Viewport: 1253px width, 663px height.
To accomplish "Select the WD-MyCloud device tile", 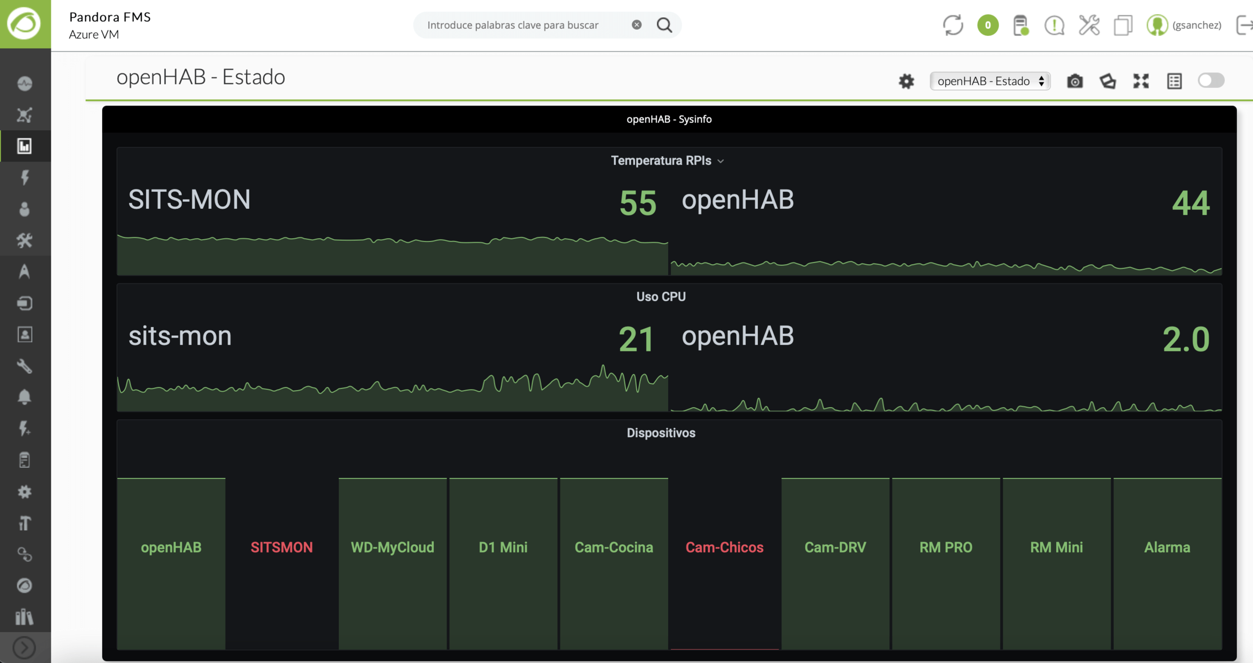I will pyautogui.click(x=392, y=564).
